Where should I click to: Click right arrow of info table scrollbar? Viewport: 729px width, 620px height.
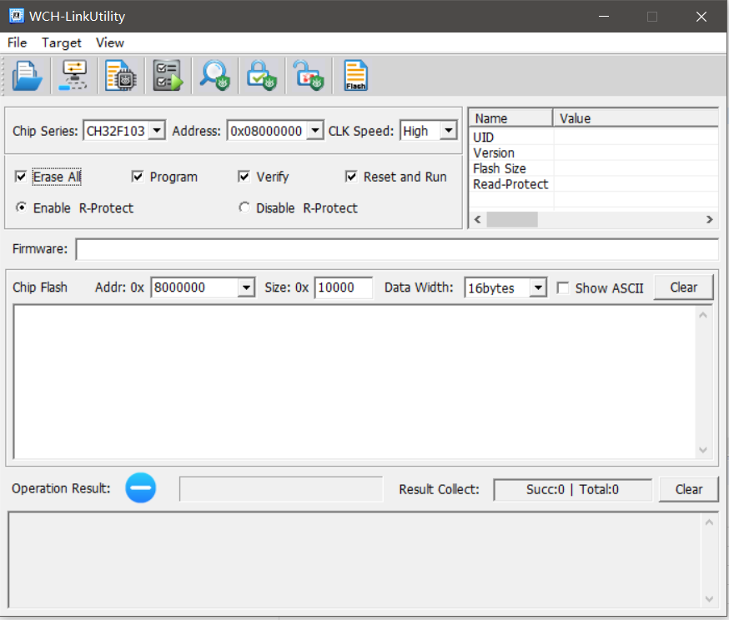(x=709, y=220)
